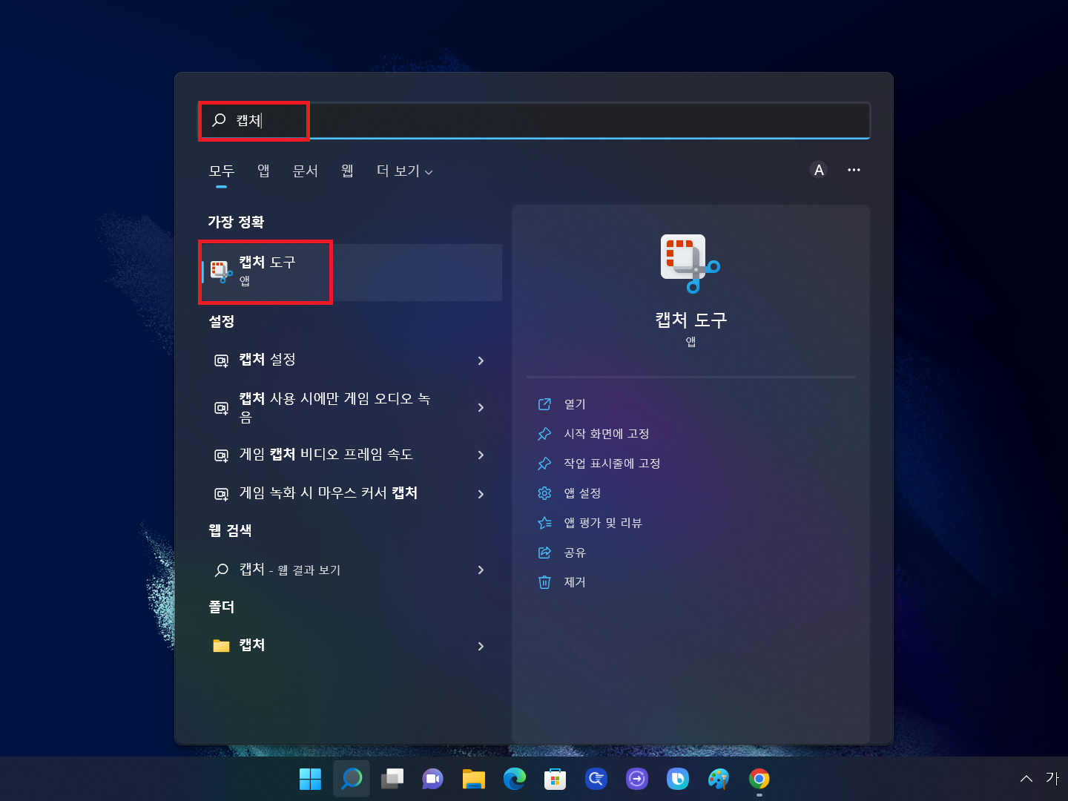
Task: Launch Microsoft Edge from the taskbar
Action: 515,779
